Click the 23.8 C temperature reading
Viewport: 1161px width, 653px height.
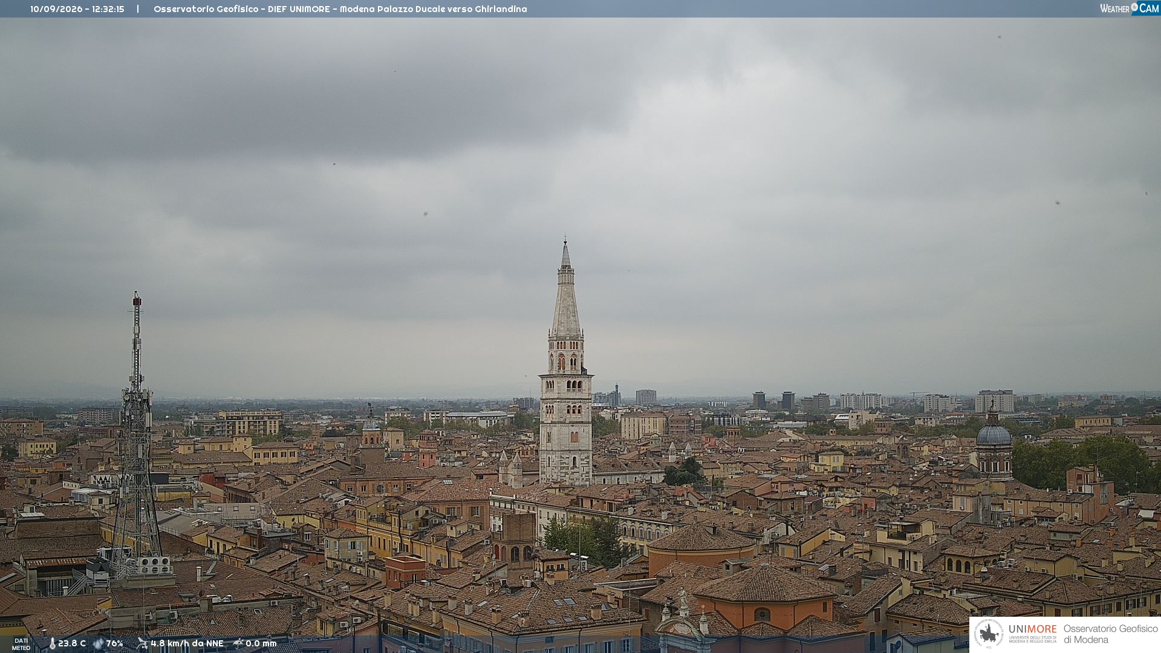pos(72,643)
